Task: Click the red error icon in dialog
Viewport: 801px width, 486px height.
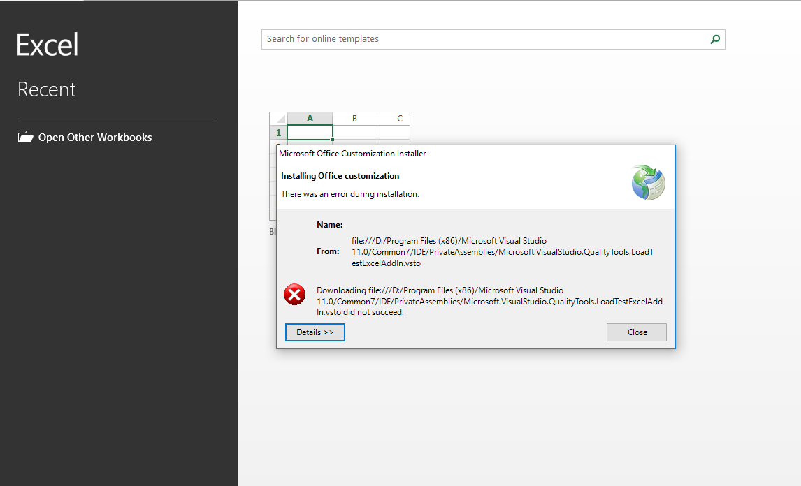Action: point(295,295)
